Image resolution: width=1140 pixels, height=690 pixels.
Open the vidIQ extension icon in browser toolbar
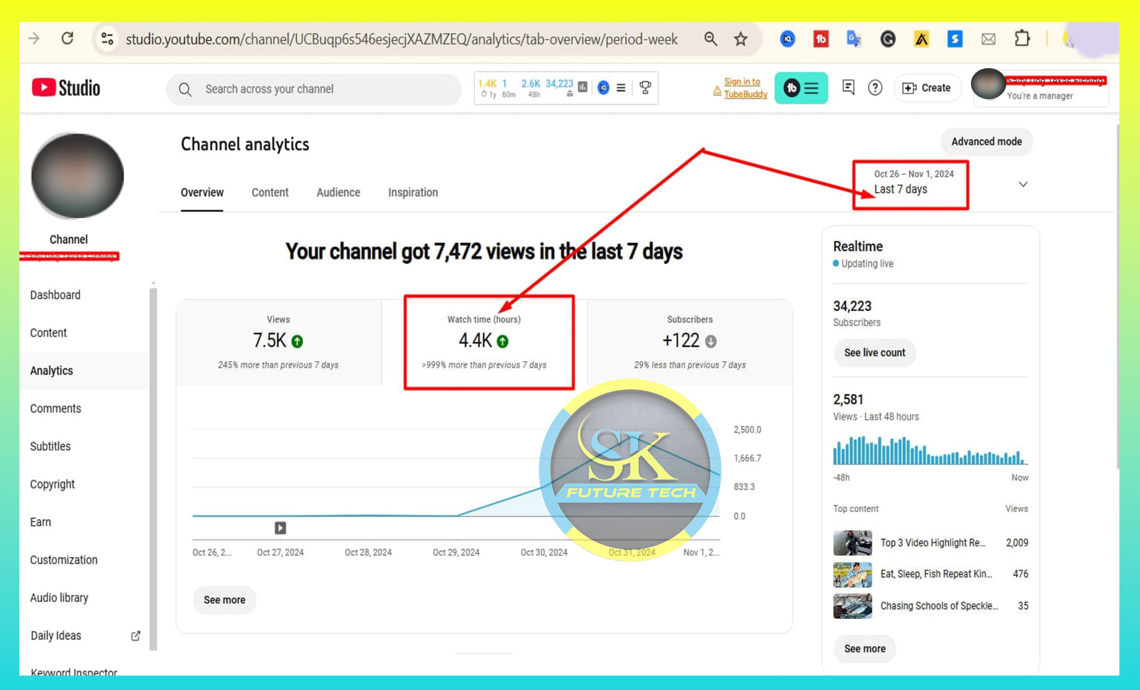(x=787, y=38)
